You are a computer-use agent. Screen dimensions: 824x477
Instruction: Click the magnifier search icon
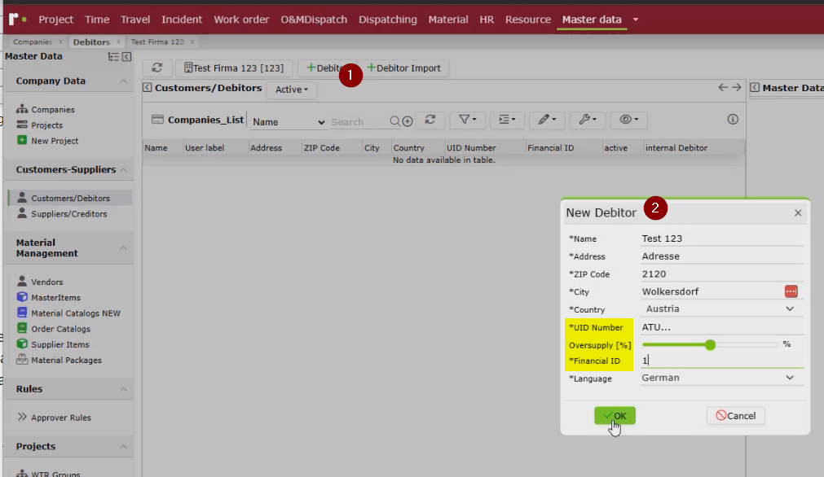pos(394,122)
